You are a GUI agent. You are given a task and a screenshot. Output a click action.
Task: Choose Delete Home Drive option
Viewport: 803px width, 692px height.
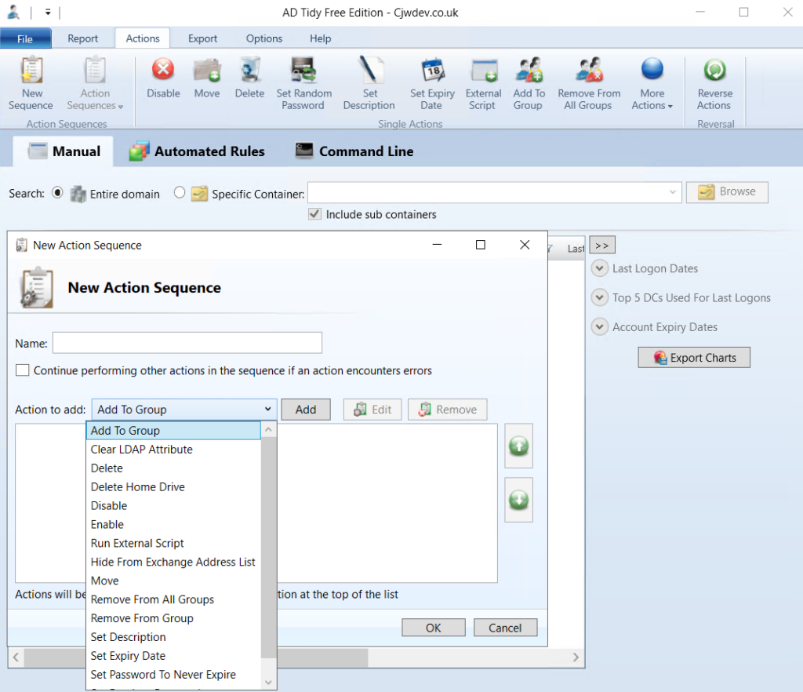[x=173, y=486]
